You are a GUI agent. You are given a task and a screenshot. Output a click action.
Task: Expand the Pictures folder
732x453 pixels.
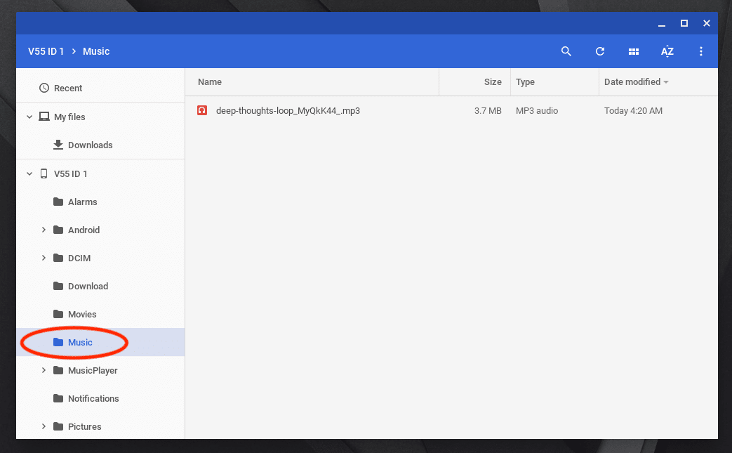point(44,426)
